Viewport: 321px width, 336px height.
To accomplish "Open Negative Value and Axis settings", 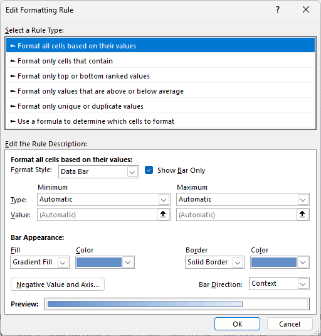I will (58, 285).
